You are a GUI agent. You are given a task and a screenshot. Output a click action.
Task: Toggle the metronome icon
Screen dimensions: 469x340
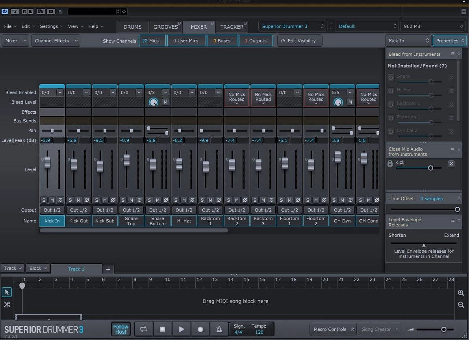tap(219, 329)
